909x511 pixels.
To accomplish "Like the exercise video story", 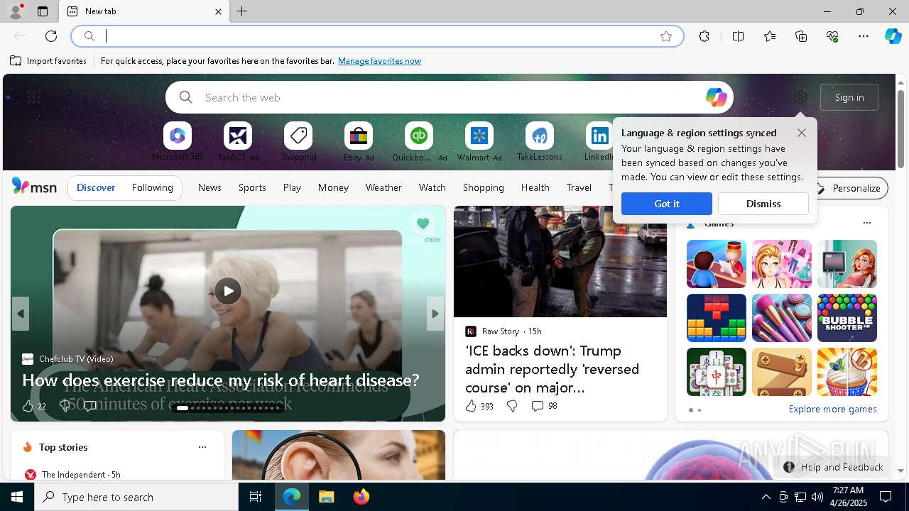I will pyautogui.click(x=33, y=406).
